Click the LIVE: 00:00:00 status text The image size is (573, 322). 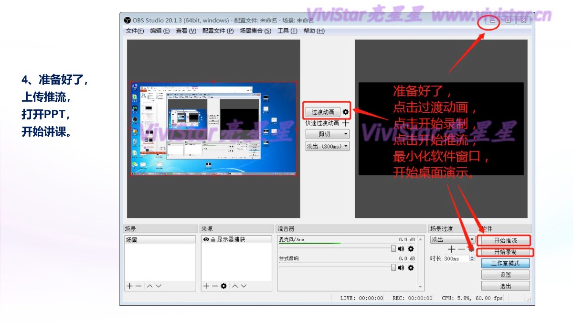361,298
